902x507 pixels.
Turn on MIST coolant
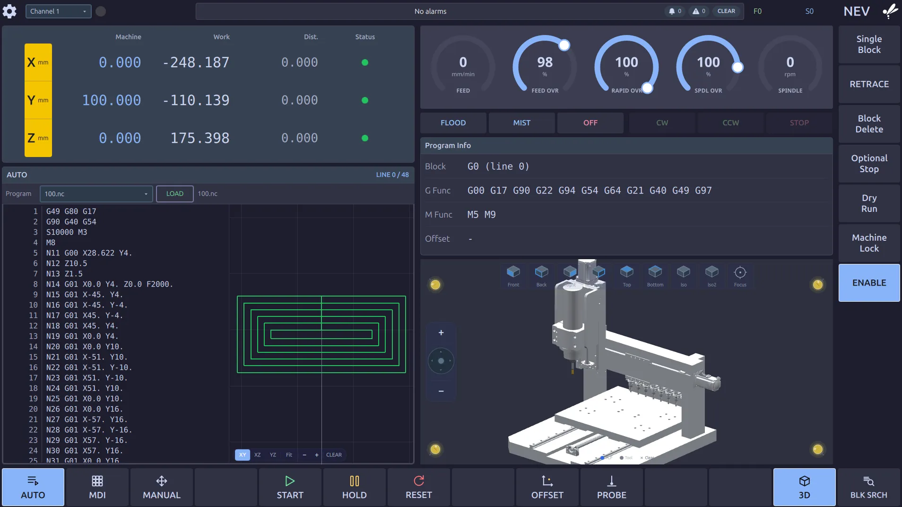[522, 123]
